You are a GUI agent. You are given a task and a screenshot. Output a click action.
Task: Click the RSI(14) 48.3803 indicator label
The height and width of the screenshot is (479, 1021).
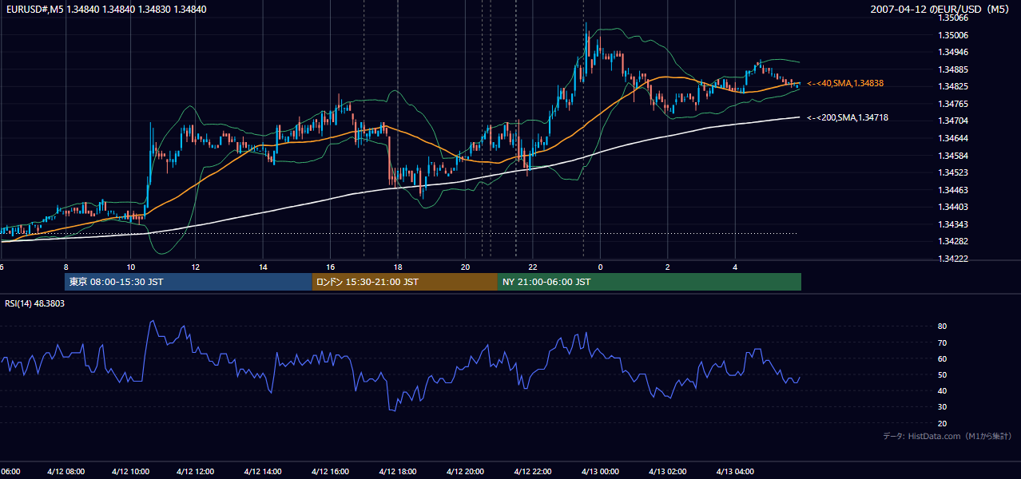35,303
